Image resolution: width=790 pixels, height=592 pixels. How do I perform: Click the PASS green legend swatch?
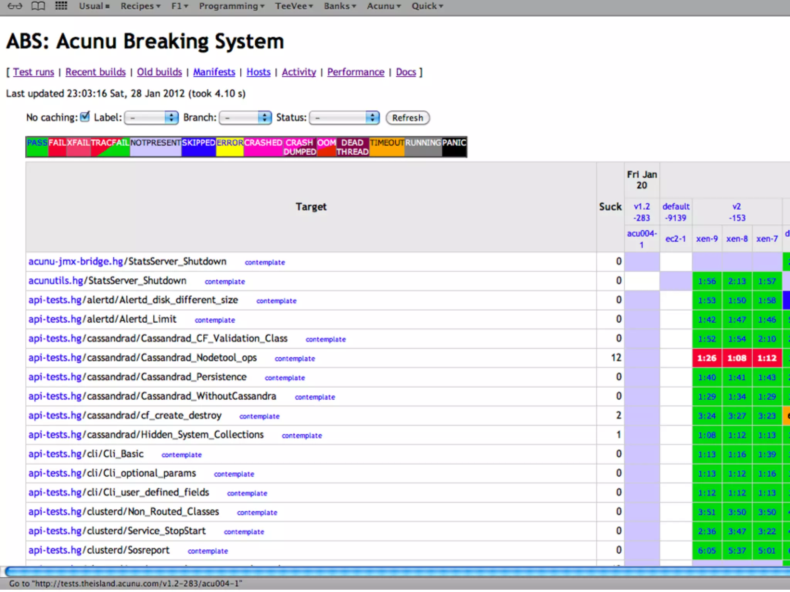coord(37,147)
